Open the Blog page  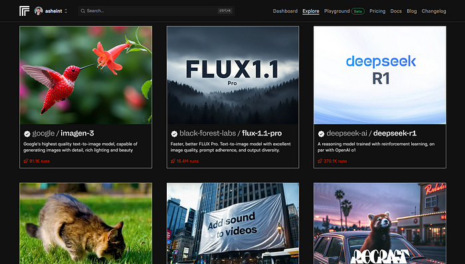click(412, 11)
